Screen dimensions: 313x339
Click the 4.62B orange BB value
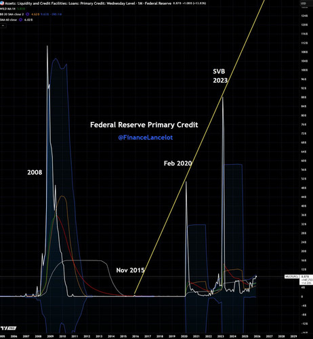point(35,14)
